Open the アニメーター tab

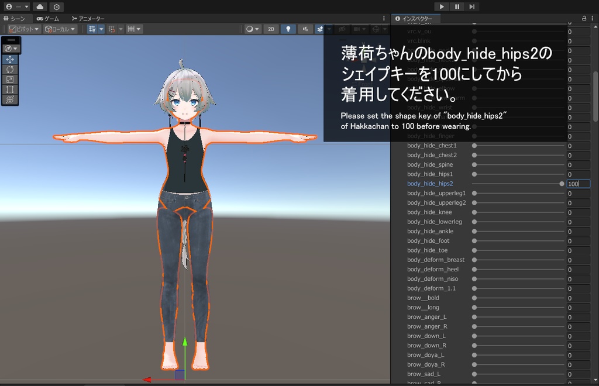tap(89, 18)
